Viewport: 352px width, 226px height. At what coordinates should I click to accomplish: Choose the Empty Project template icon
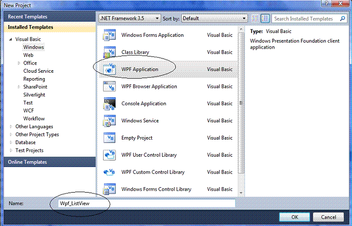click(x=109, y=138)
